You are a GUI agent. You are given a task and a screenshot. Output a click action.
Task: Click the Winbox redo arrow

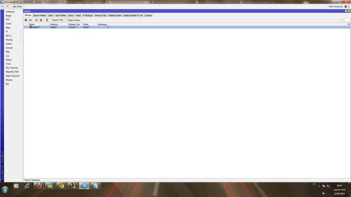(x=7, y=7)
